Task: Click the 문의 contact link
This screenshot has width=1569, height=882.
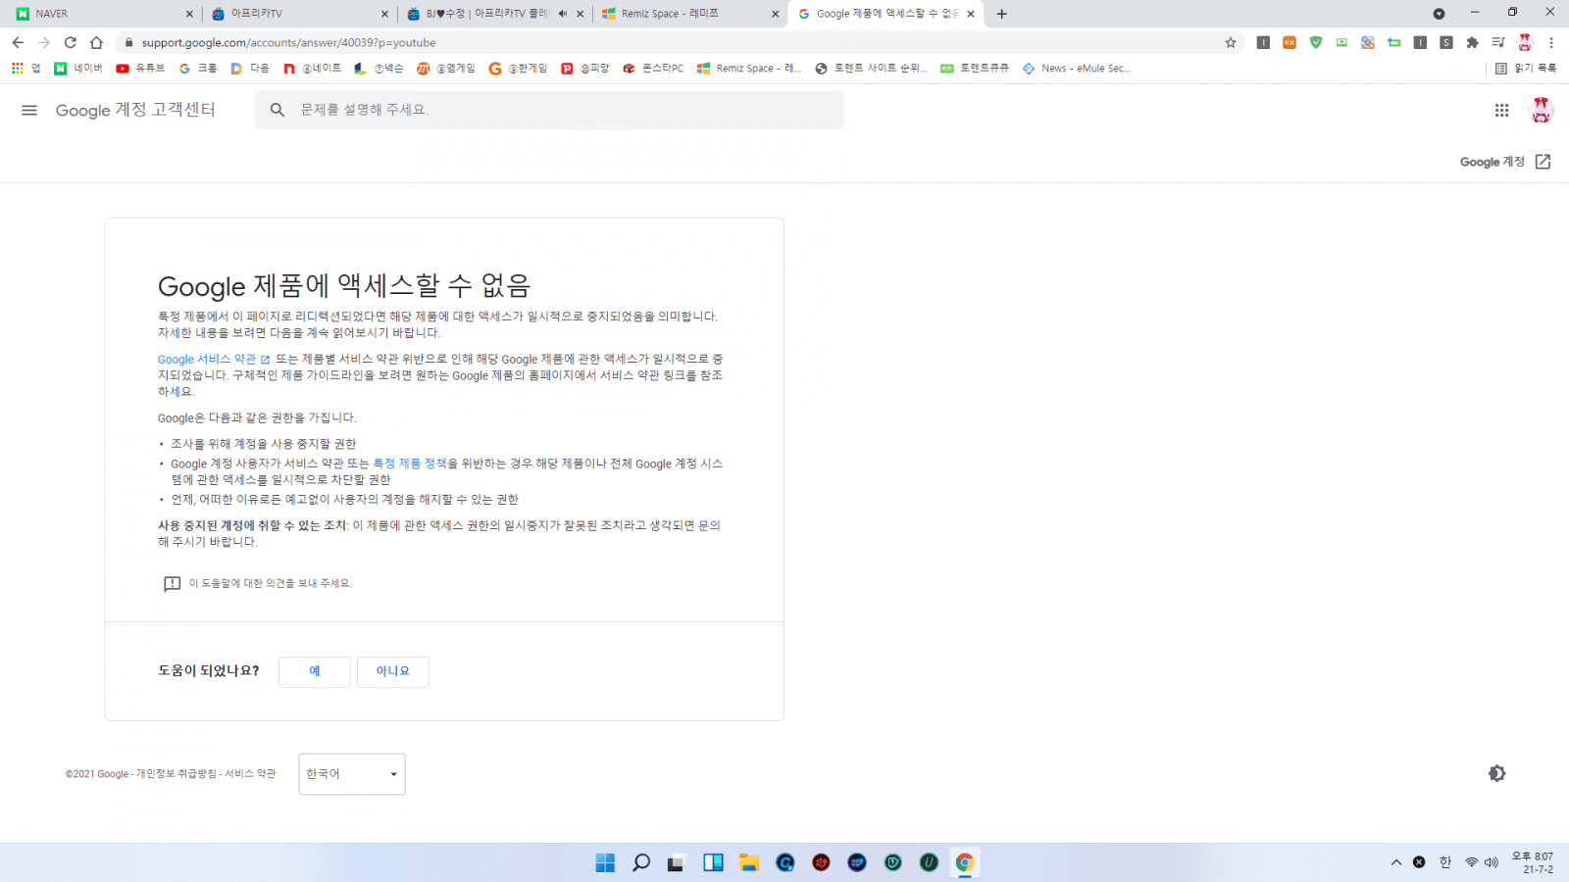Action: 709,525
